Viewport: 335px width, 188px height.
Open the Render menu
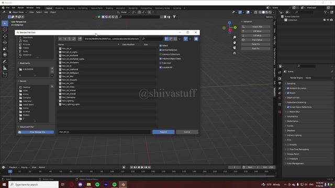click(21, 8)
